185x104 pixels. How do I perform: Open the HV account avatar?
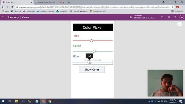pyautogui.click(x=182, y=17)
